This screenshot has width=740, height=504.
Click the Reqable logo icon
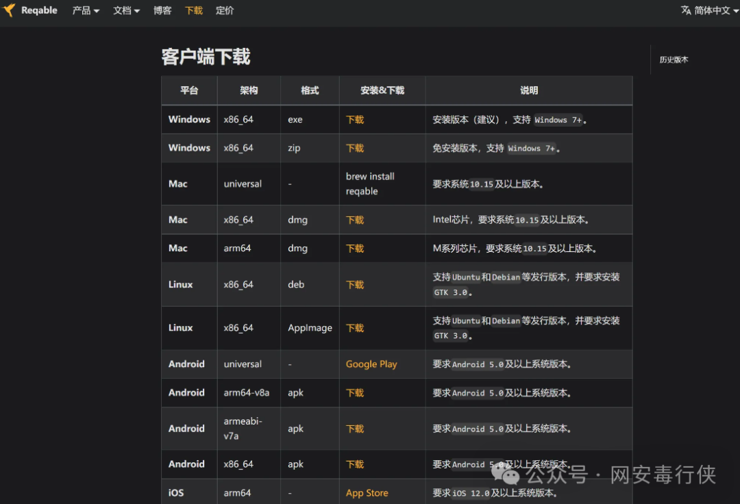pos(10,10)
